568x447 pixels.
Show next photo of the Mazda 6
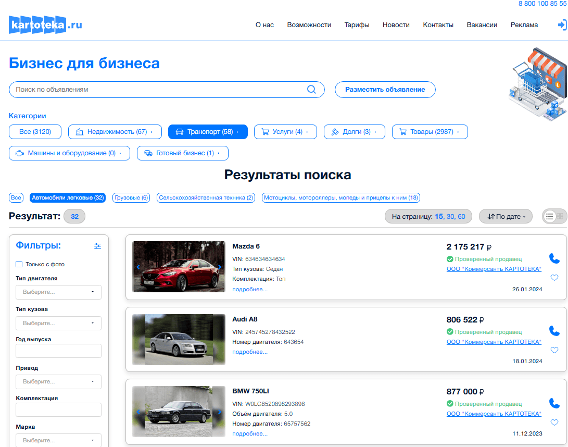(220, 267)
